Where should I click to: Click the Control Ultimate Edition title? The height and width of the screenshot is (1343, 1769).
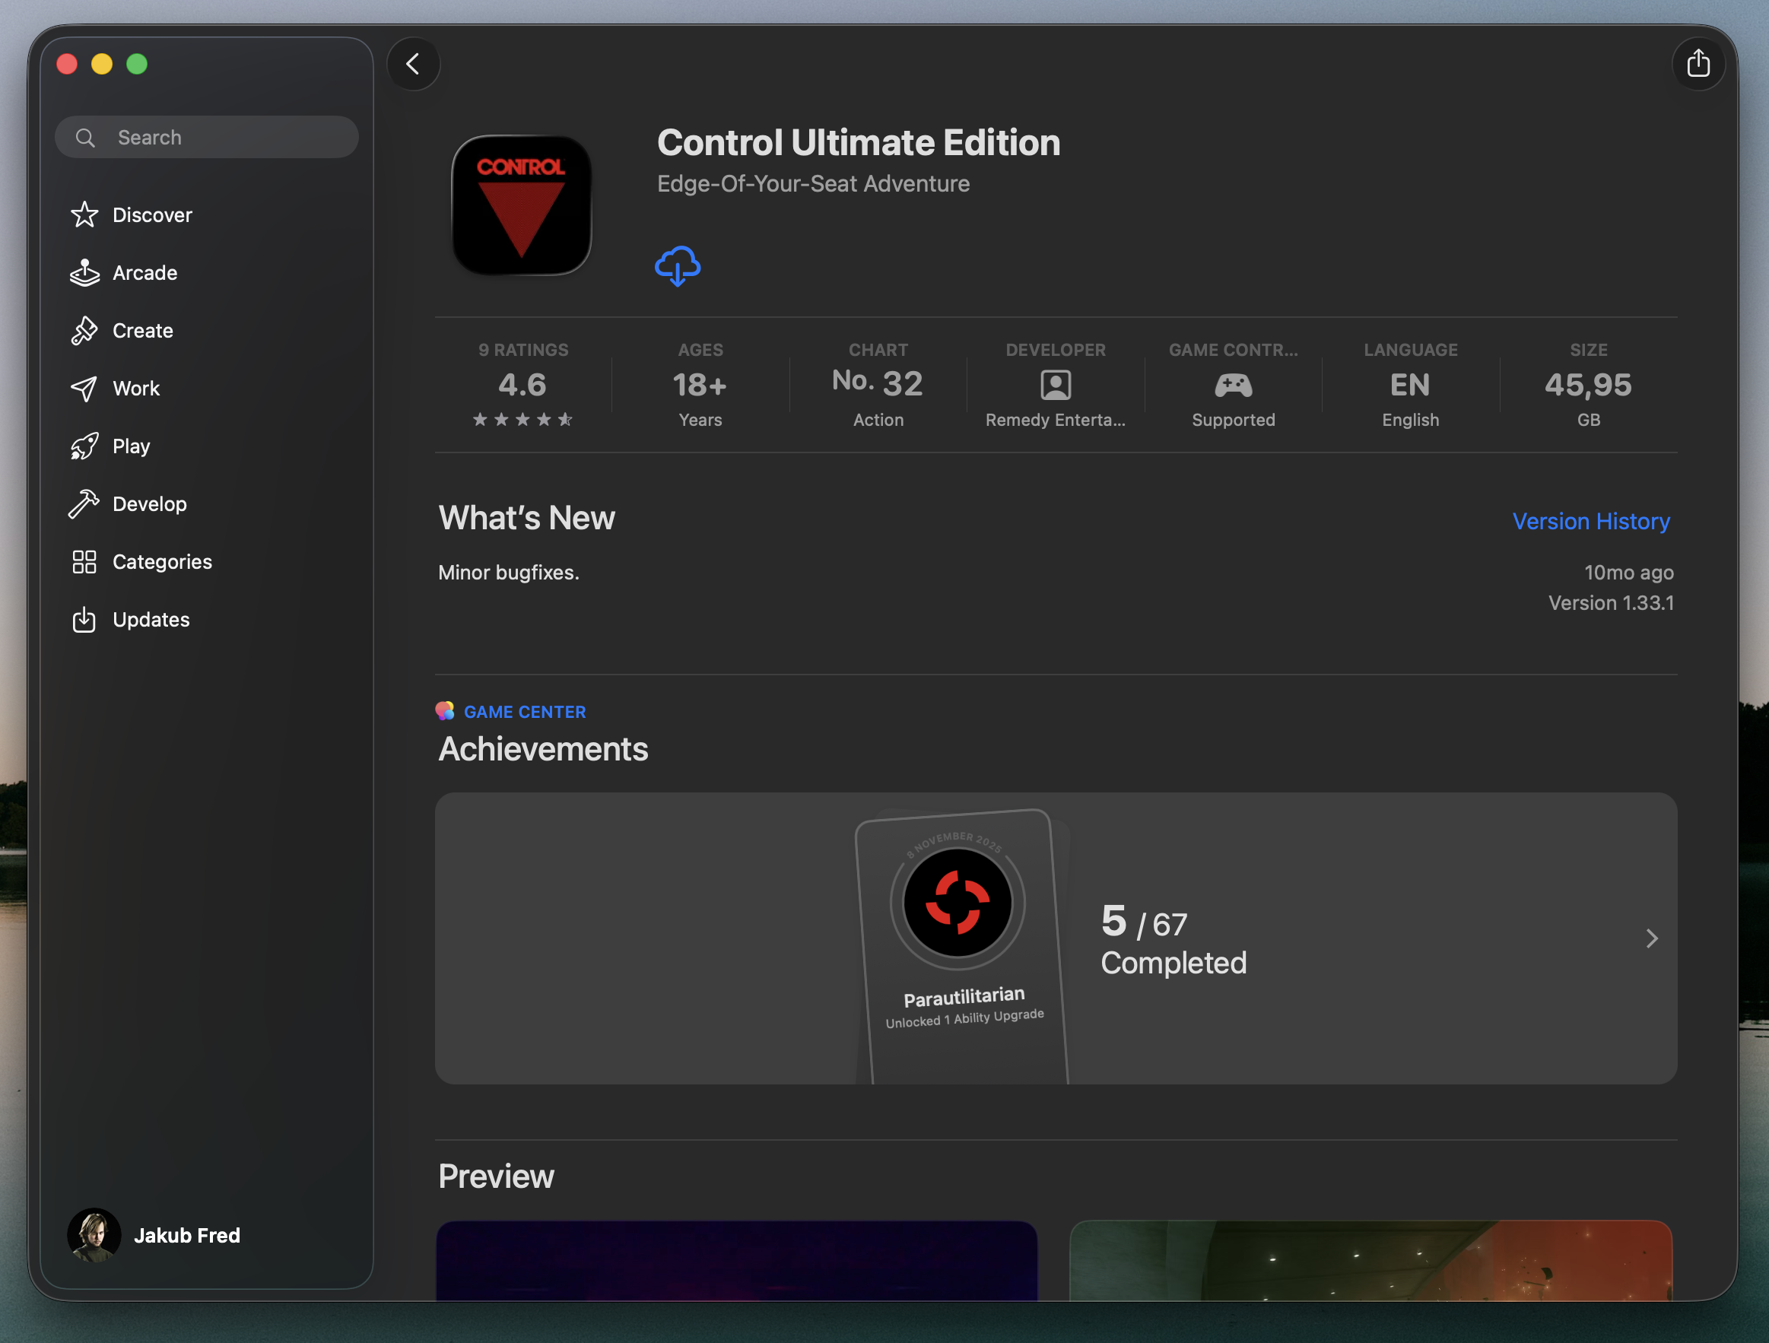(858, 143)
